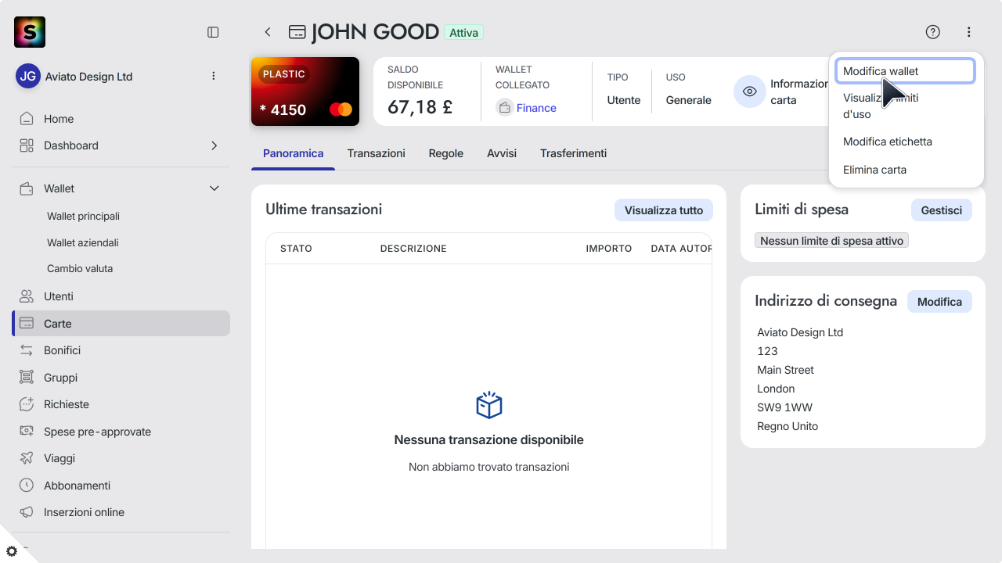
Task: Click the Gruppi icon in sidebar
Action: pos(27,378)
